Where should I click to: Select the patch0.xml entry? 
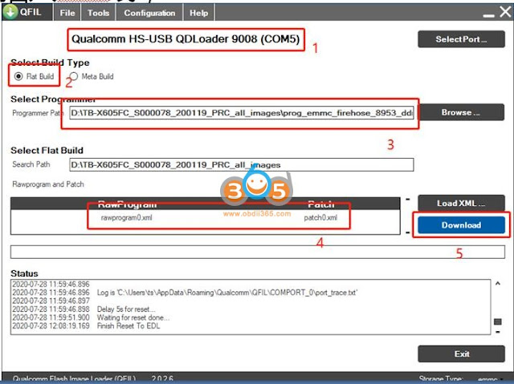tap(320, 217)
